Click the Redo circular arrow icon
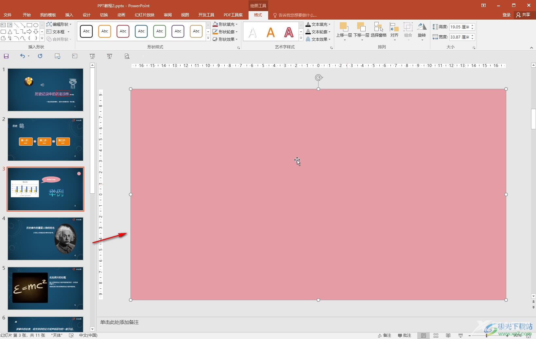536x339 pixels. coord(40,56)
